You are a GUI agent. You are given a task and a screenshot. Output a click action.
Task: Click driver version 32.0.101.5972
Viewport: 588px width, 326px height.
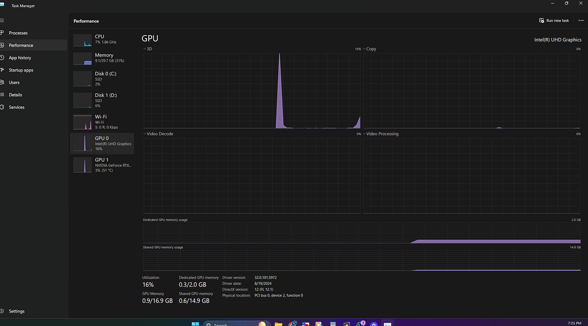click(x=265, y=278)
